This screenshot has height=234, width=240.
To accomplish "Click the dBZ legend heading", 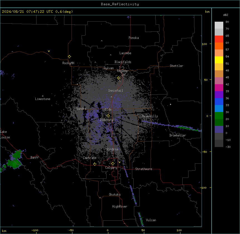I will 226,15.
